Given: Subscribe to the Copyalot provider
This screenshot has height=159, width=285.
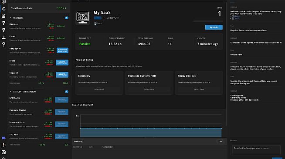Looking at the screenshot, I should coord(62,75).
